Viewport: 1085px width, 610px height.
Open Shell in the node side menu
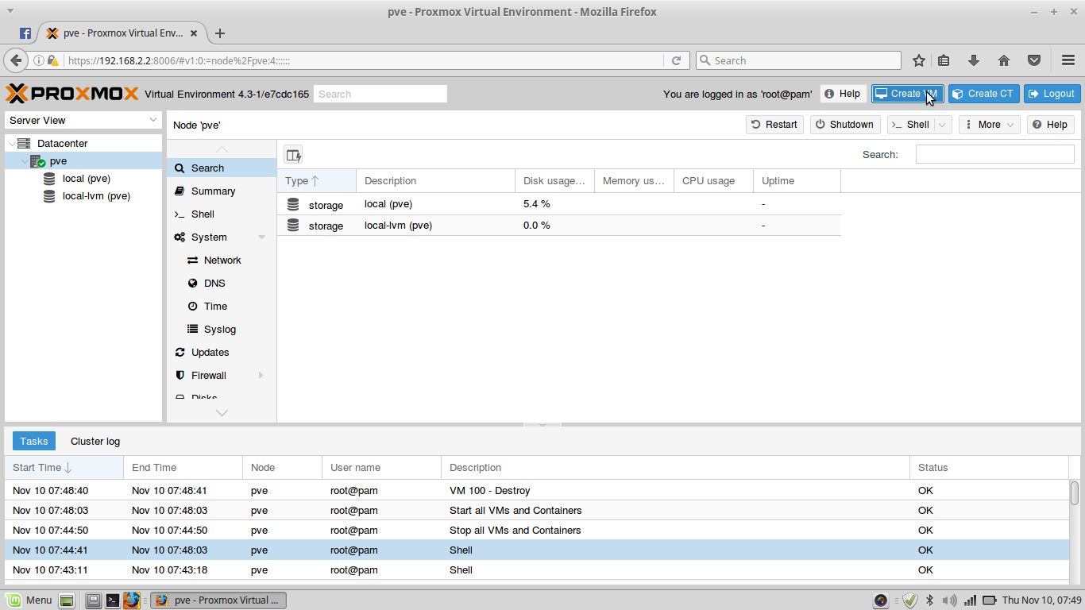[x=222, y=214]
